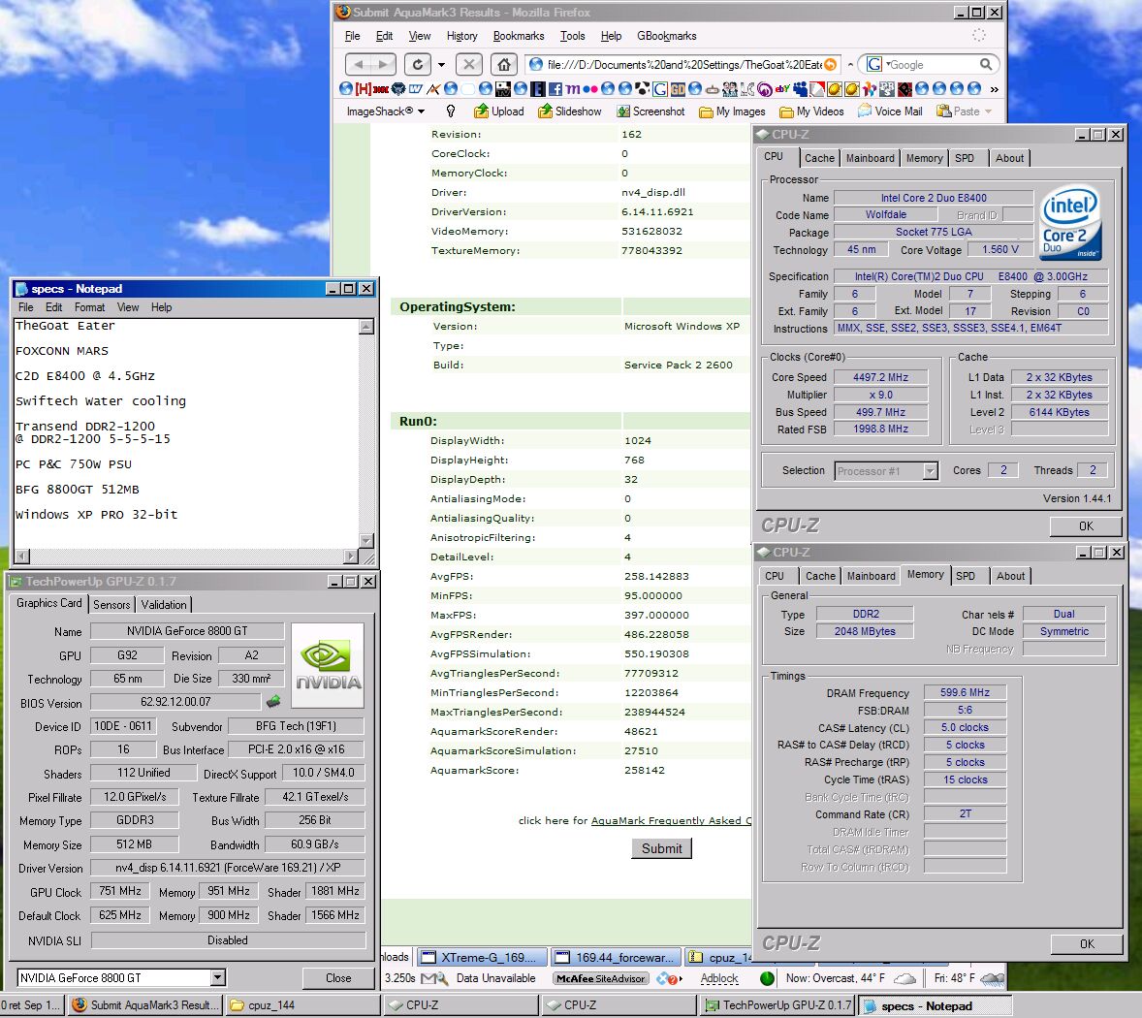Screen dimensions: 1142x1018
Task: Click the Notepad horizontal scroll right arrow
Action: point(351,557)
